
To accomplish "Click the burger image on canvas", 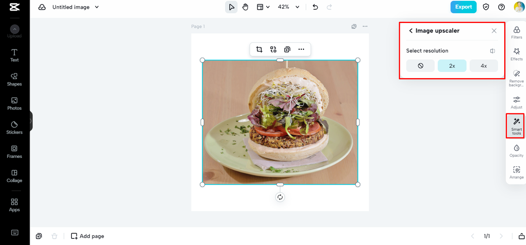I will tap(280, 122).
